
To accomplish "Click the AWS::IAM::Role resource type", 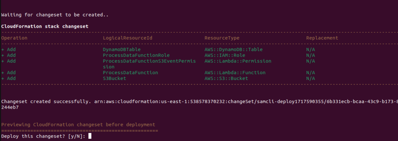I will [225, 55].
